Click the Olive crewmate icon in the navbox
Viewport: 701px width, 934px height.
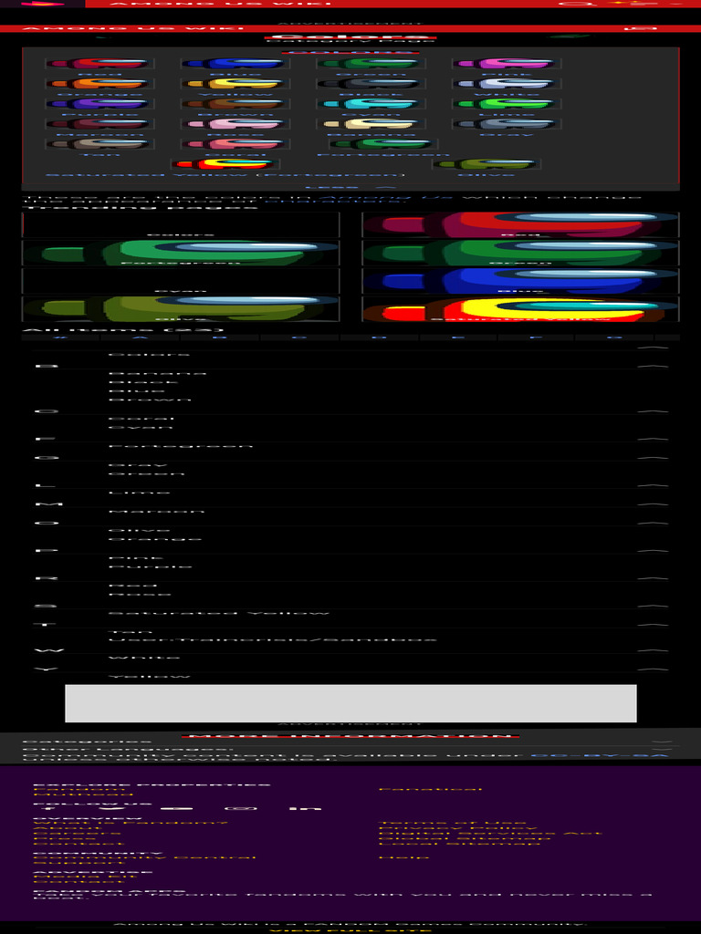click(x=487, y=164)
